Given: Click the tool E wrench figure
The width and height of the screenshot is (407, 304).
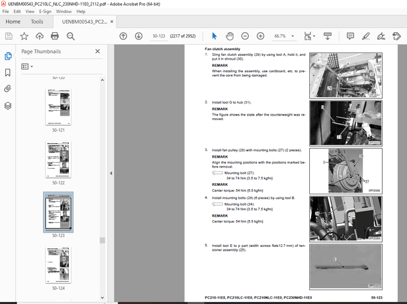Looking at the screenshot, I should point(346,267).
